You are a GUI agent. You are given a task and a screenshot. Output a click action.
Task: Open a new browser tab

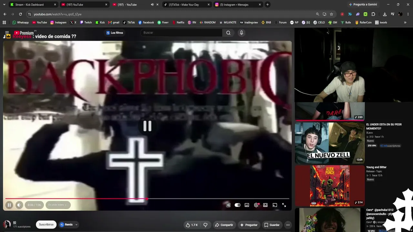[267, 5]
